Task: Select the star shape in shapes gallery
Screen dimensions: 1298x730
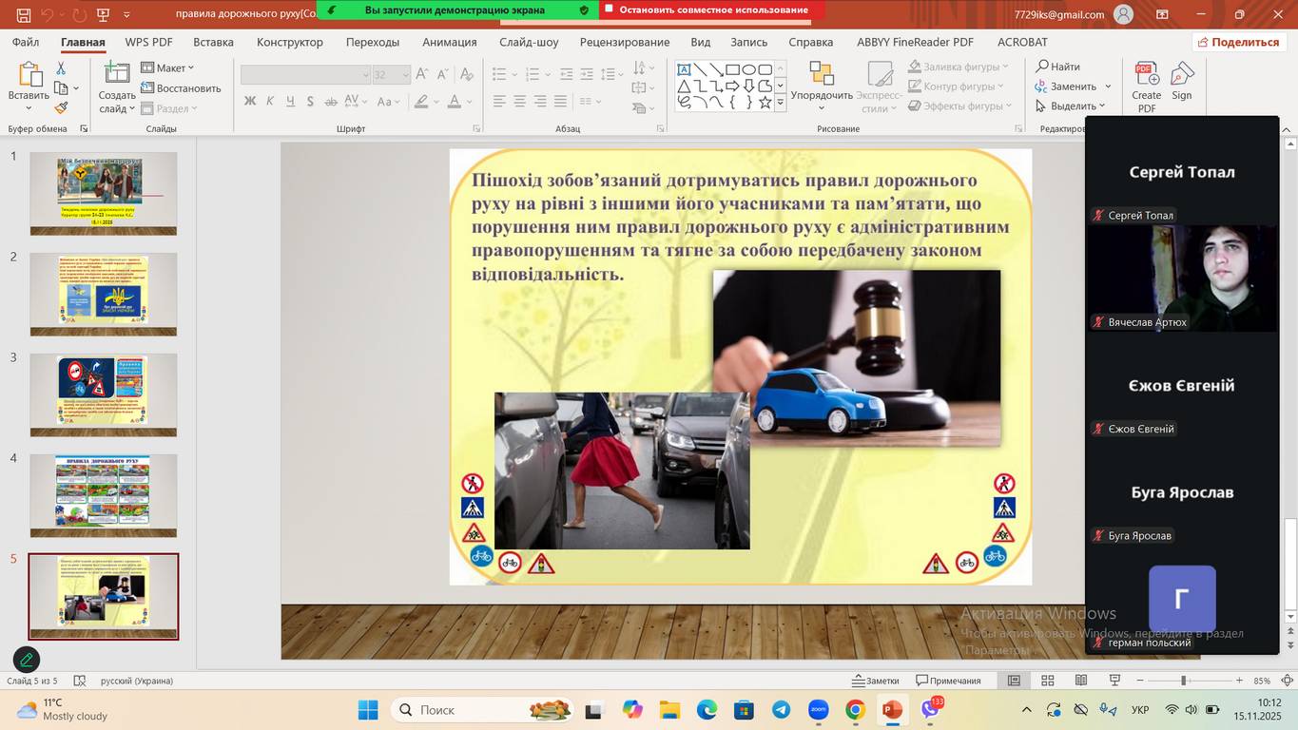Action: tap(765, 102)
